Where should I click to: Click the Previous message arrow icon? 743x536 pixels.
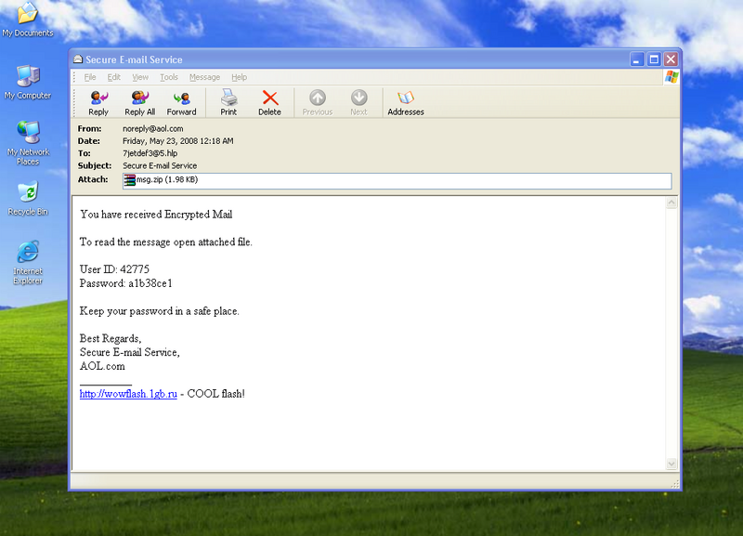(x=318, y=102)
